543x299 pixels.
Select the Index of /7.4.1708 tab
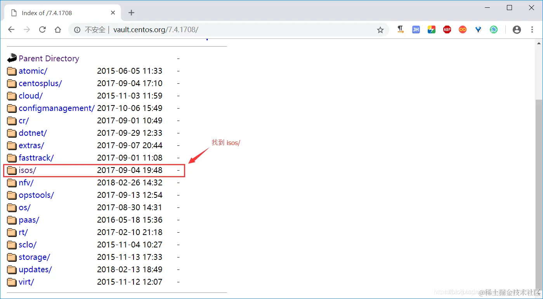(62, 13)
